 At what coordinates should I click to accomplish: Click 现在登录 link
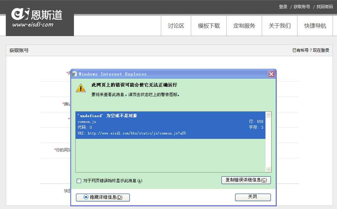(321, 50)
